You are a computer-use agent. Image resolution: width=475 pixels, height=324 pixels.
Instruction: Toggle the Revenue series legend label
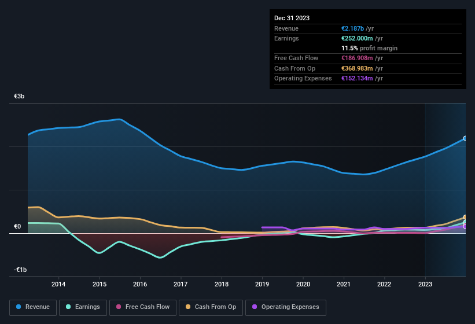click(x=38, y=307)
